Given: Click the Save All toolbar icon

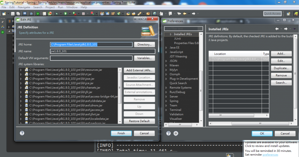Looking at the screenshot, I should click(x=18, y=13).
